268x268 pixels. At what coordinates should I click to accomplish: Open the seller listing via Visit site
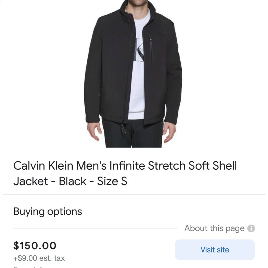(214, 250)
